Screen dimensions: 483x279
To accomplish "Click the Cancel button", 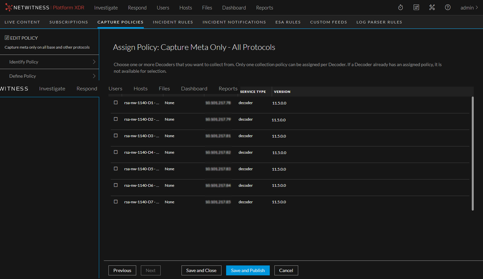I will click(x=286, y=270).
